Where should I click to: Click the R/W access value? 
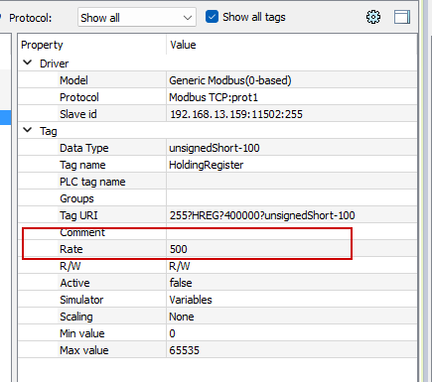click(x=180, y=266)
